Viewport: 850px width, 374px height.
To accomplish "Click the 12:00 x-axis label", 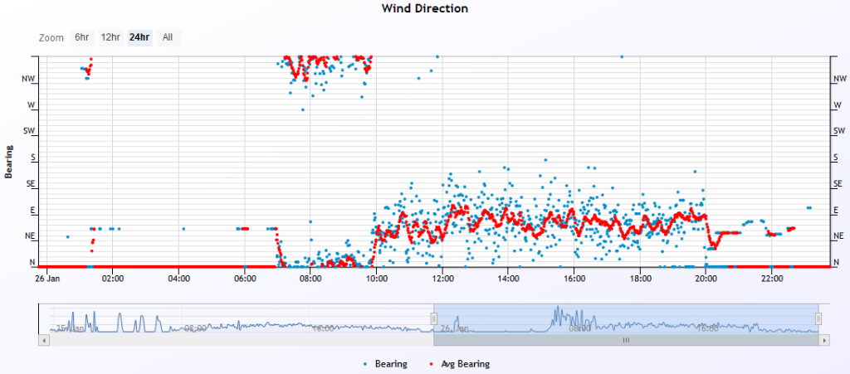I will click(442, 279).
